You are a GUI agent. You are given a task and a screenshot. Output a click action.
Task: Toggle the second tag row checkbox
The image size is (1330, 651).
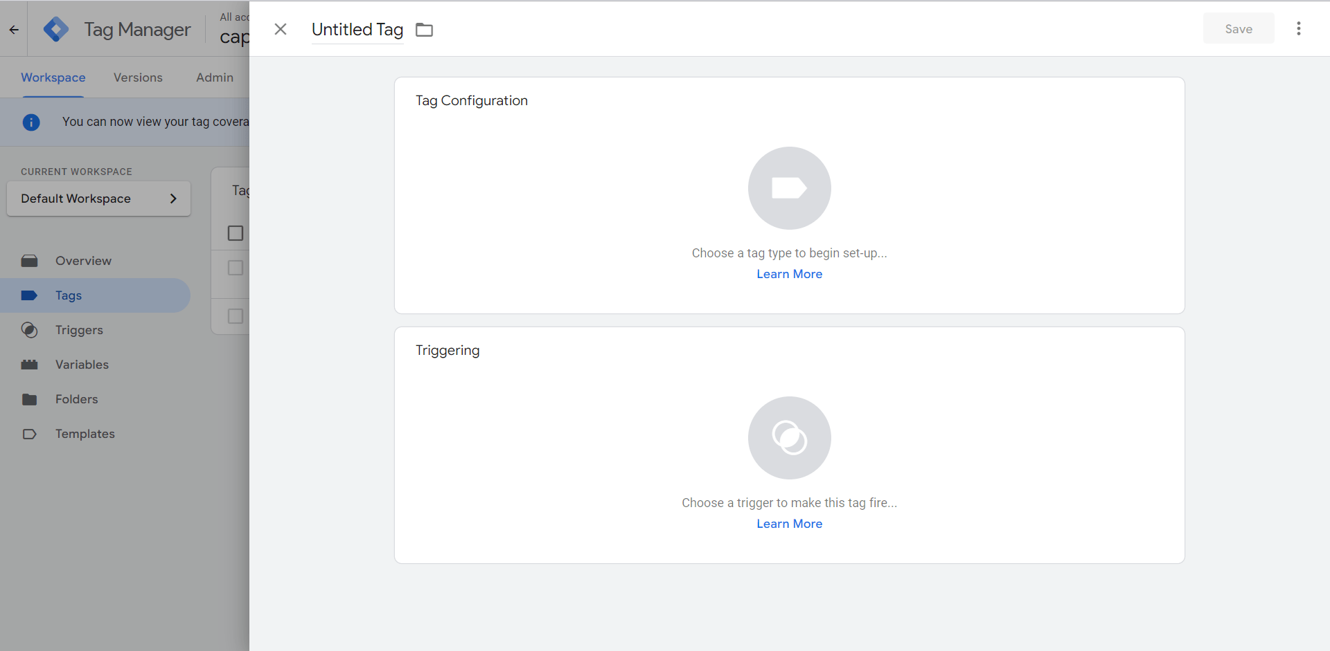[x=236, y=316]
